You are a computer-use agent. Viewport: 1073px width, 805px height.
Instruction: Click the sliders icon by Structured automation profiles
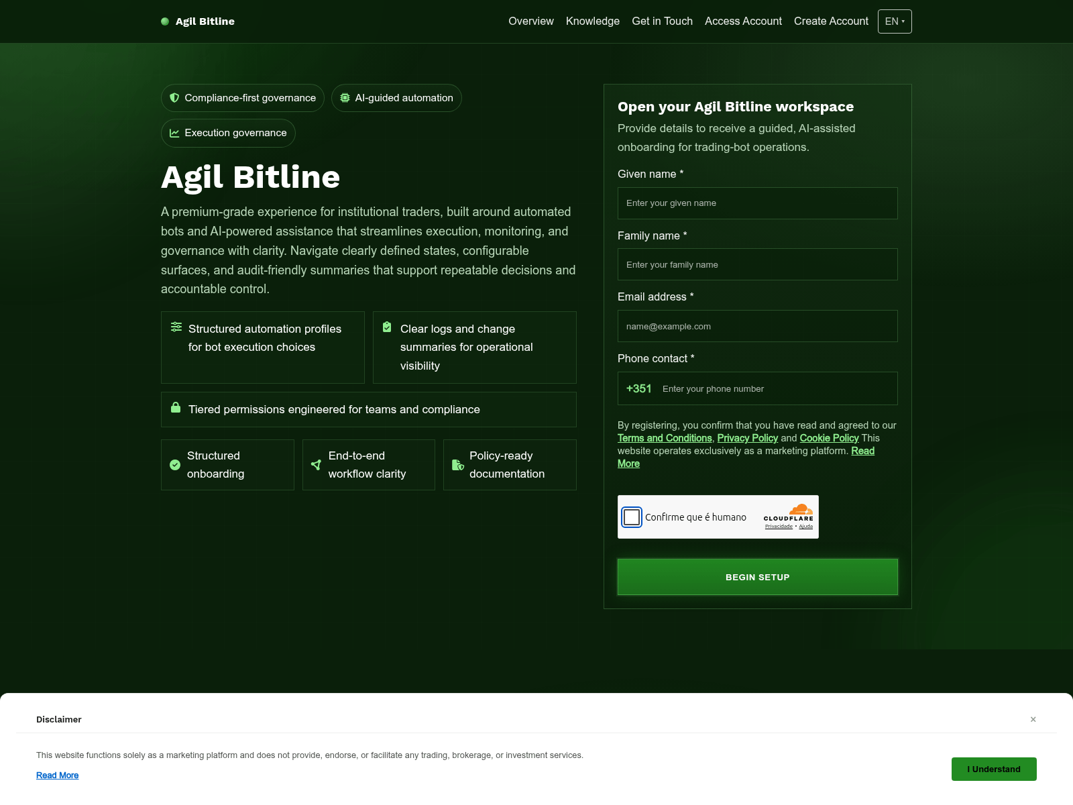click(x=176, y=327)
